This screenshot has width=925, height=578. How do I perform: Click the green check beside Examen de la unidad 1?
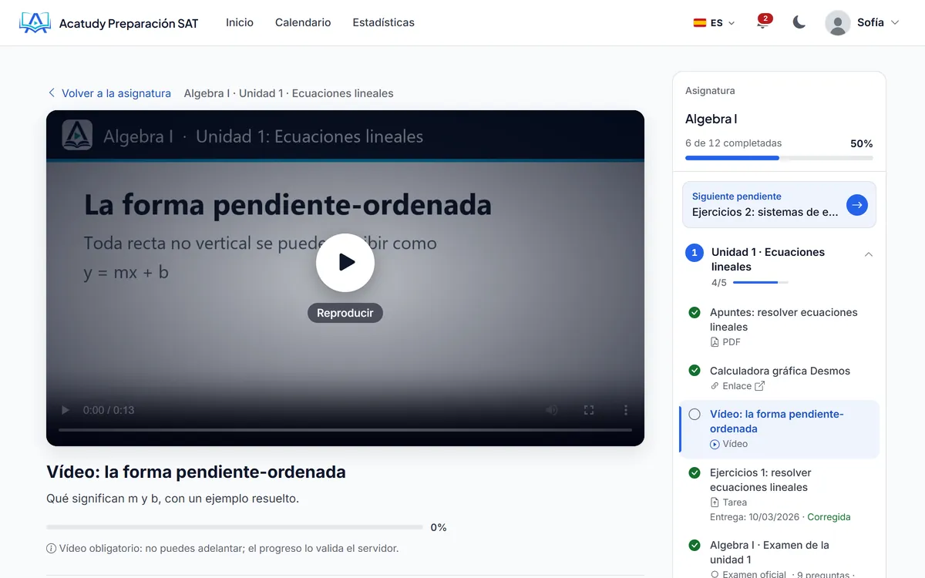[x=695, y=546]
